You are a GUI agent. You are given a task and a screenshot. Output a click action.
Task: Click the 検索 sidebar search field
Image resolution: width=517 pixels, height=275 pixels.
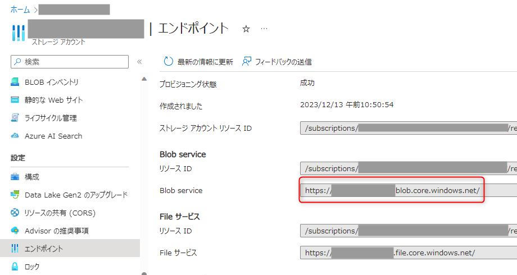click(x=70, y=62)
